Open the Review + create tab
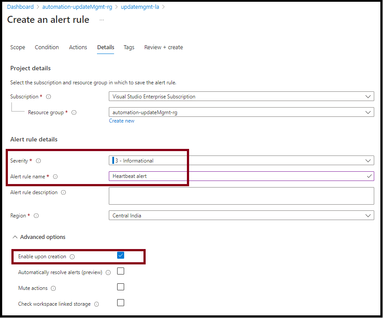This screenshot has height=318, width=383. pos(163,47)
